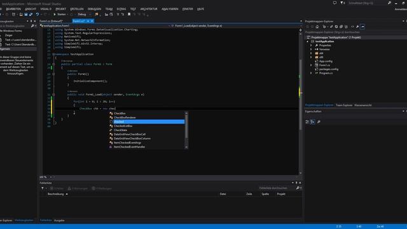The height and width of the screenshot is (229, 407).
Task: Click Solution Explorer Properties wrench icon
Action: click(x=357, y=27)
